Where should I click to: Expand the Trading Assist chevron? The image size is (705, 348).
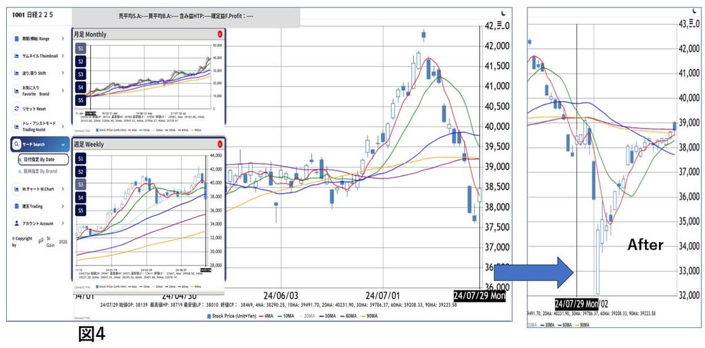(63, 127)
